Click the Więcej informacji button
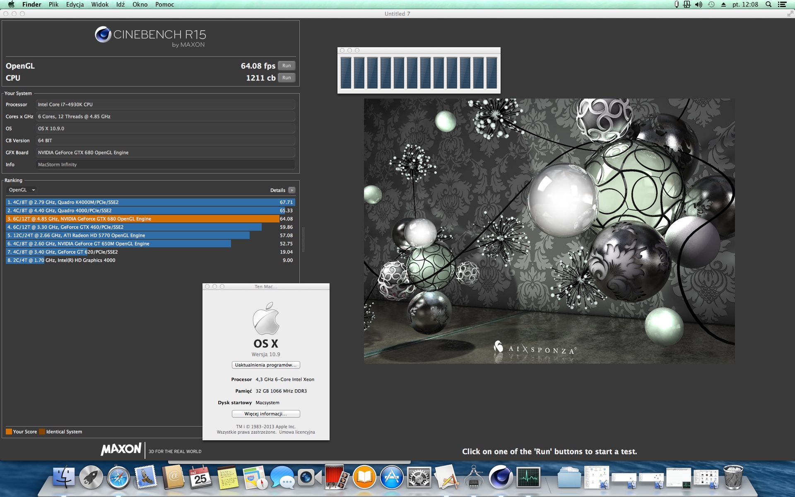Screen dimensions: 795x497 click(x=266, y=414)
